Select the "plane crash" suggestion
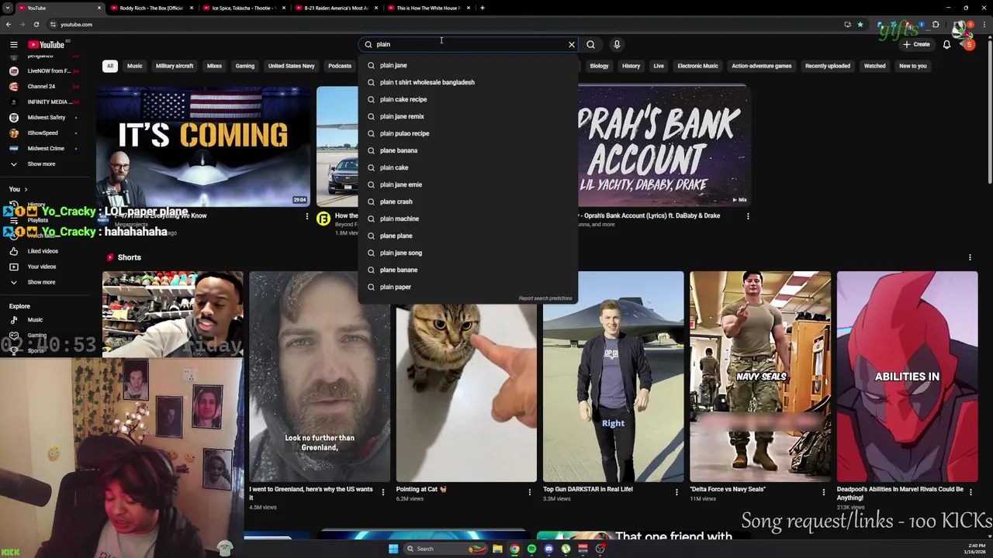Image resolution: width=993 pixels, height=558 pixels. 468,201
